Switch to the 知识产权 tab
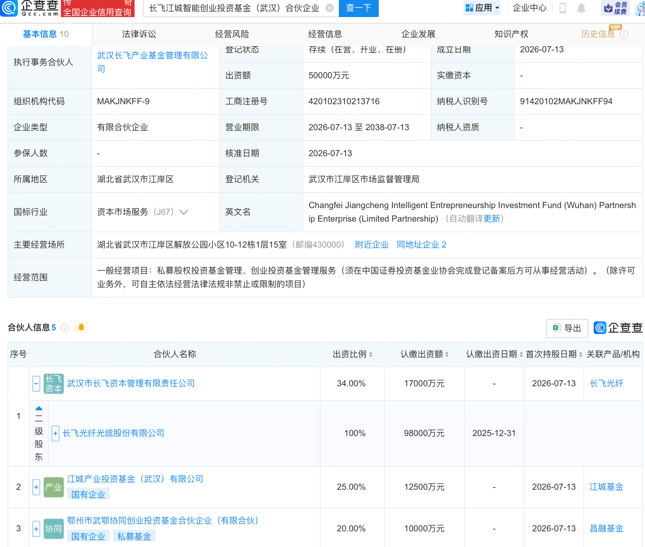 pos(511,34)
